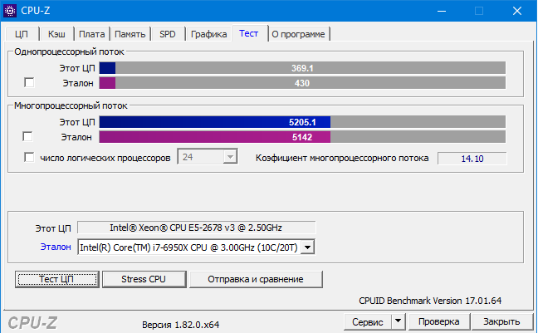538x333 pixels.
Task: Enable the single-thread Эталон checkbox
Action: [29, 83]
